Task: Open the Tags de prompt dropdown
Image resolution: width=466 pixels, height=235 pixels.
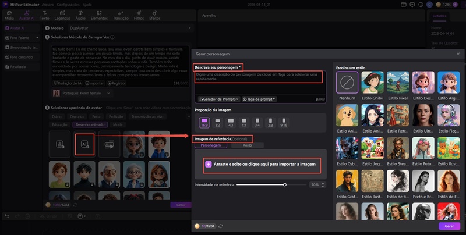Action: tap(259, 99)
